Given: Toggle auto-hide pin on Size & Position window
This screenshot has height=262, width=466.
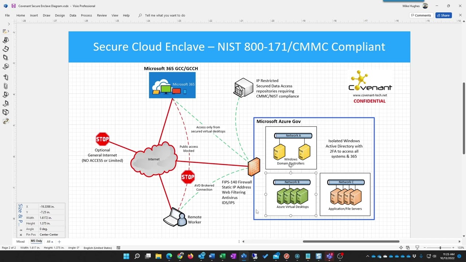Looking at the screenshot, I should (21, 230).
